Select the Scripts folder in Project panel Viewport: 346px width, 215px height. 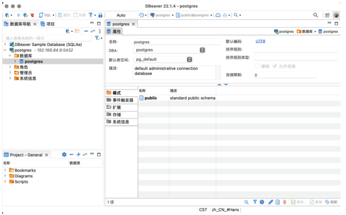(x=19, y=181)
